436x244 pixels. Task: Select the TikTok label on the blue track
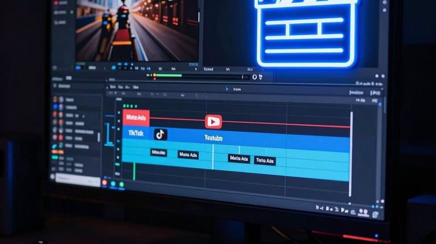click(136, 134)
